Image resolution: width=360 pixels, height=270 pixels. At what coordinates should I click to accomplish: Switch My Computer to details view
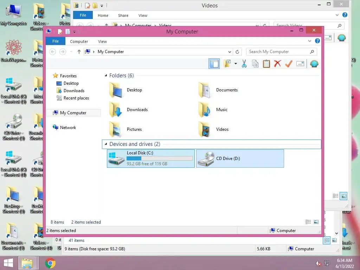coord(308,222)
